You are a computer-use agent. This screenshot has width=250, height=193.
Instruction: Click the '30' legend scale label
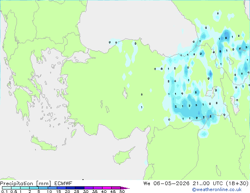[86, 191]
